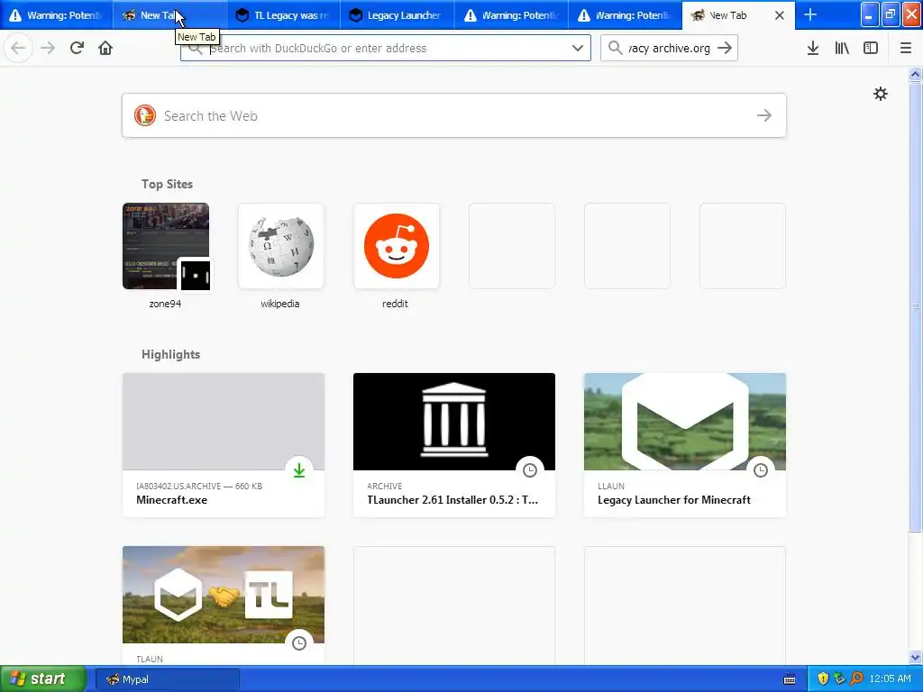
Task: Click the Search the Web box
Action: pos(454,115)
